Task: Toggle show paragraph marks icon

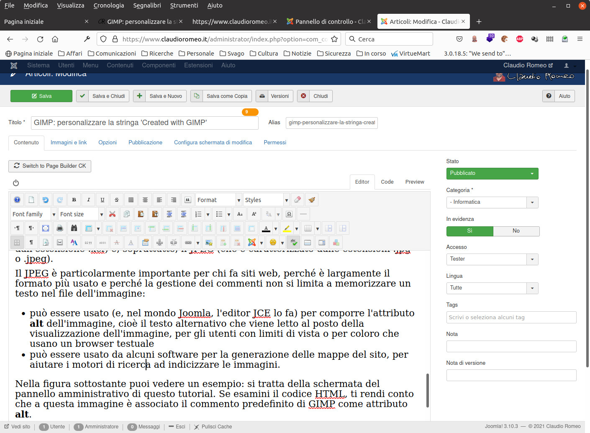Action: tap(31, 242)
